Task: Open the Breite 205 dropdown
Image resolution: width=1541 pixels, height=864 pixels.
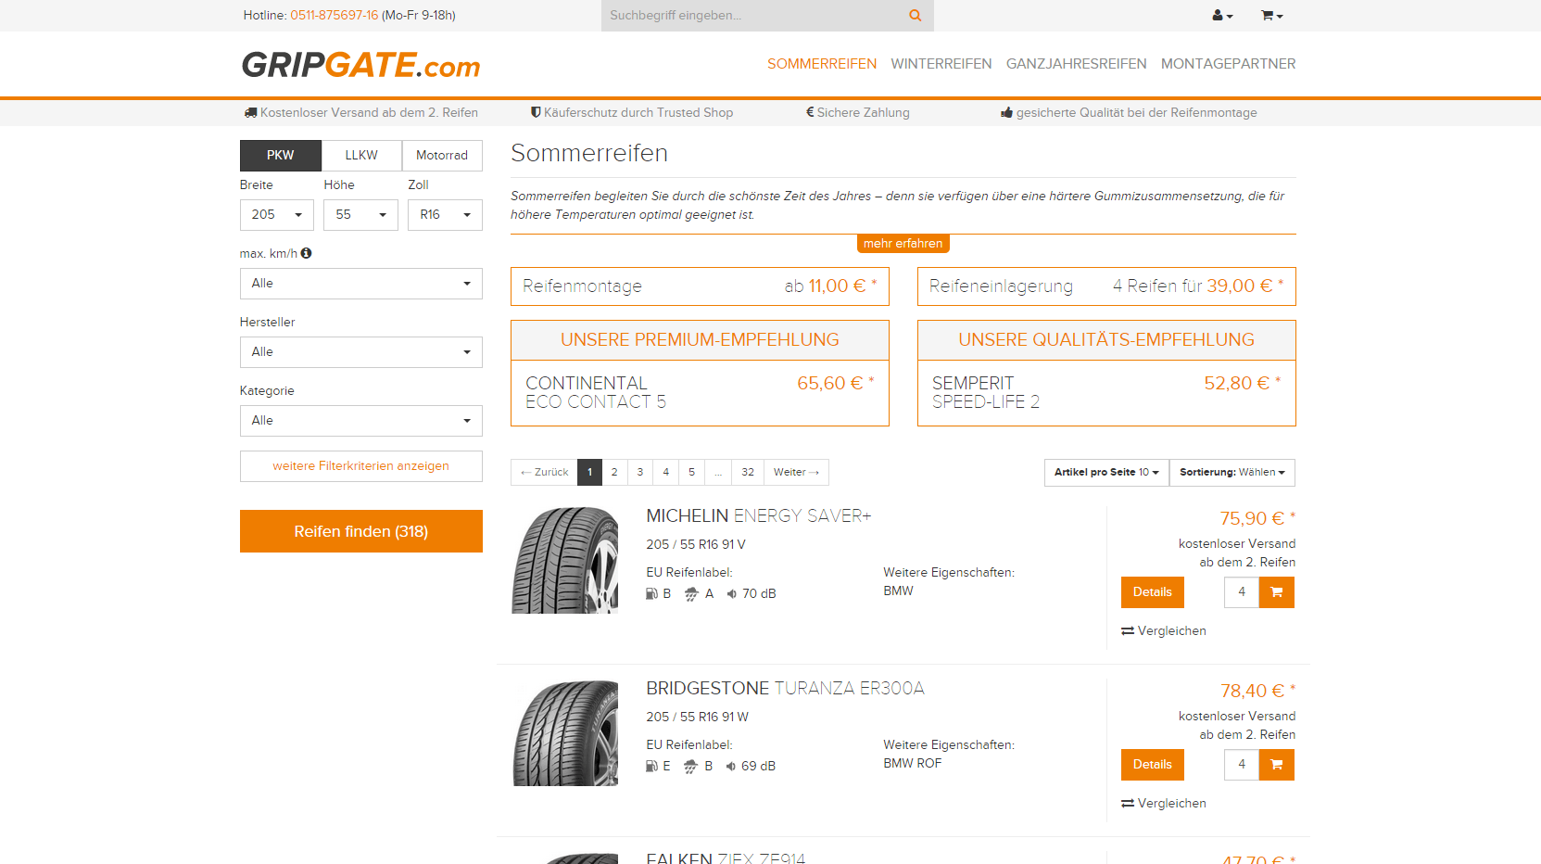Action: (x=276, y=215)
